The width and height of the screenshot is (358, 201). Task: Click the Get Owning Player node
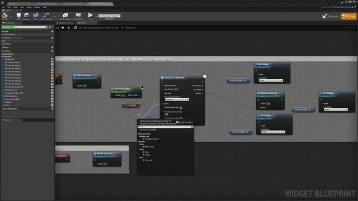pyautogui.click(x=126, y=92)
